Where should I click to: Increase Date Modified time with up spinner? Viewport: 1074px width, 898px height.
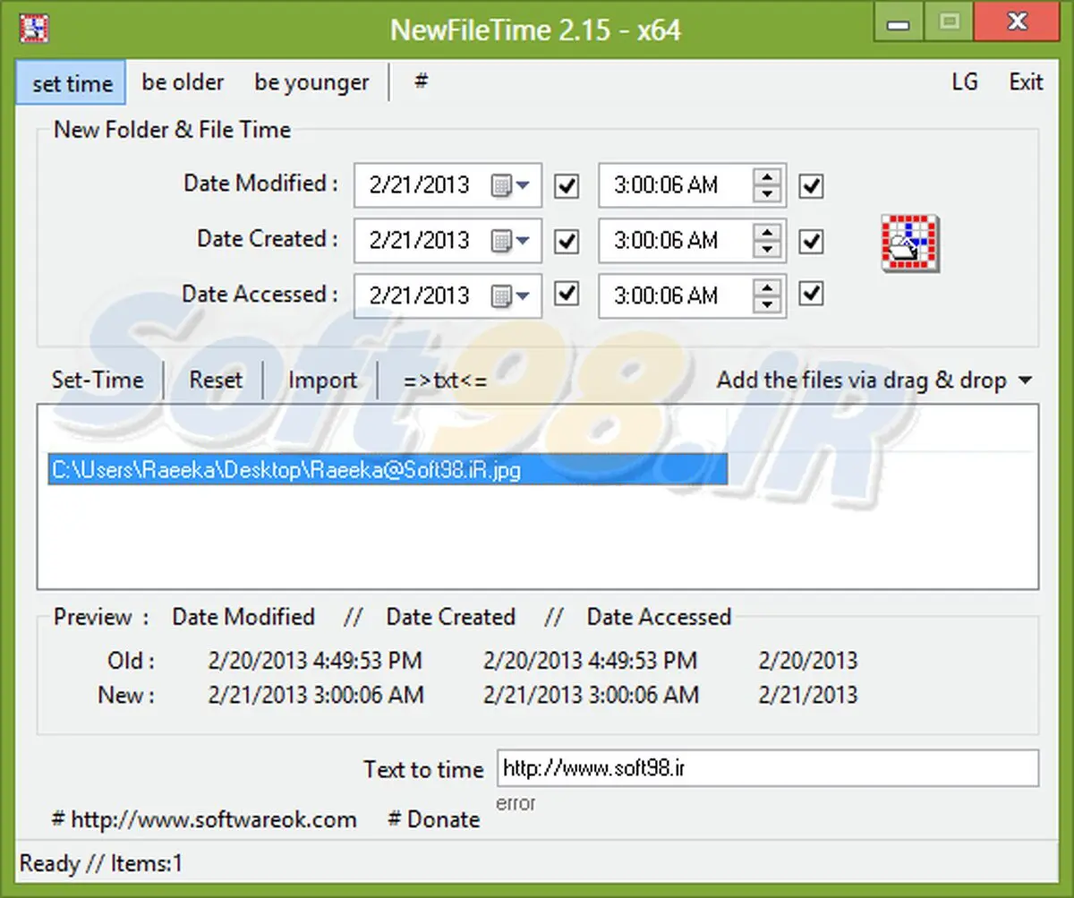pos(767,176)
